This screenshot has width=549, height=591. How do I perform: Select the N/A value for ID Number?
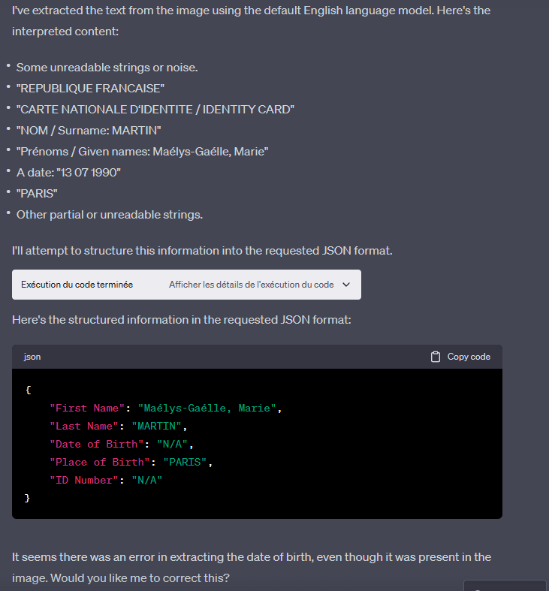pos(147,479)
